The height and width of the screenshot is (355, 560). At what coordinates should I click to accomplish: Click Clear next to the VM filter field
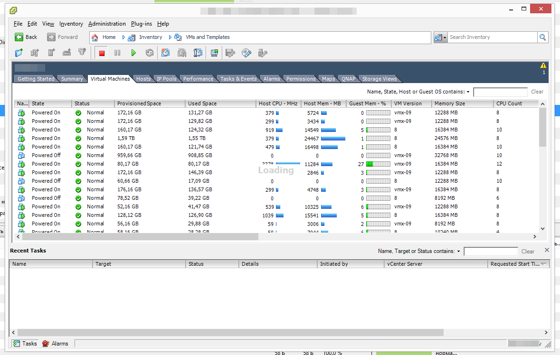[x=537, y=92]
